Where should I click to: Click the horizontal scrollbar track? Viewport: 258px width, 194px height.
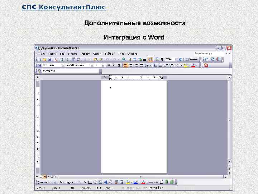coord(141,177)
